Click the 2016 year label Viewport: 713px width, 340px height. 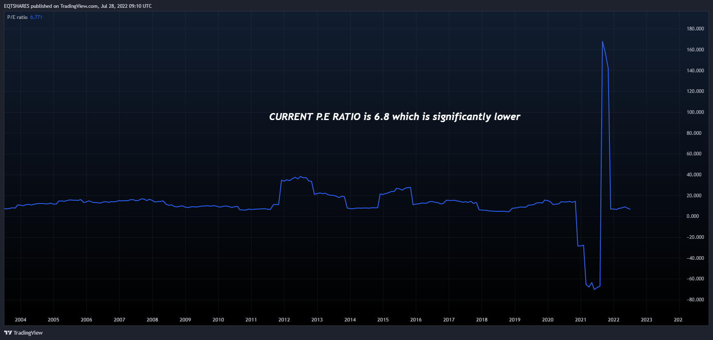pos(416,320)
